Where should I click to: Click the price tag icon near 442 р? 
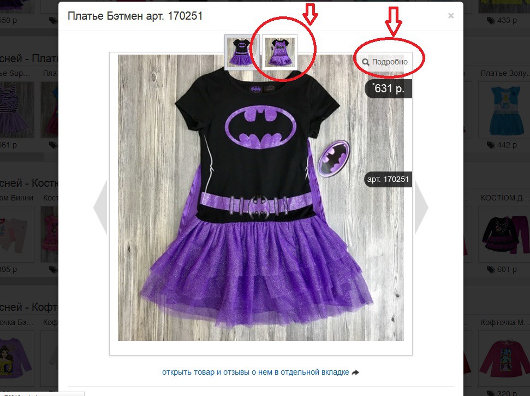click(491, 145)
